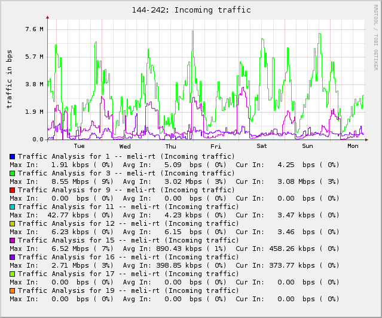
Task: Select the purple swatch for Traffic Analysis 16
Action: [x=12, y=257]
